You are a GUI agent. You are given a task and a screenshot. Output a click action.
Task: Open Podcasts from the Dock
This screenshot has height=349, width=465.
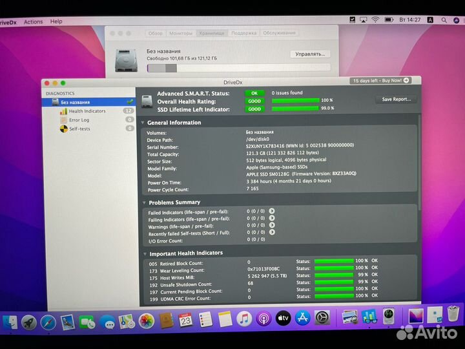(263, 319)
